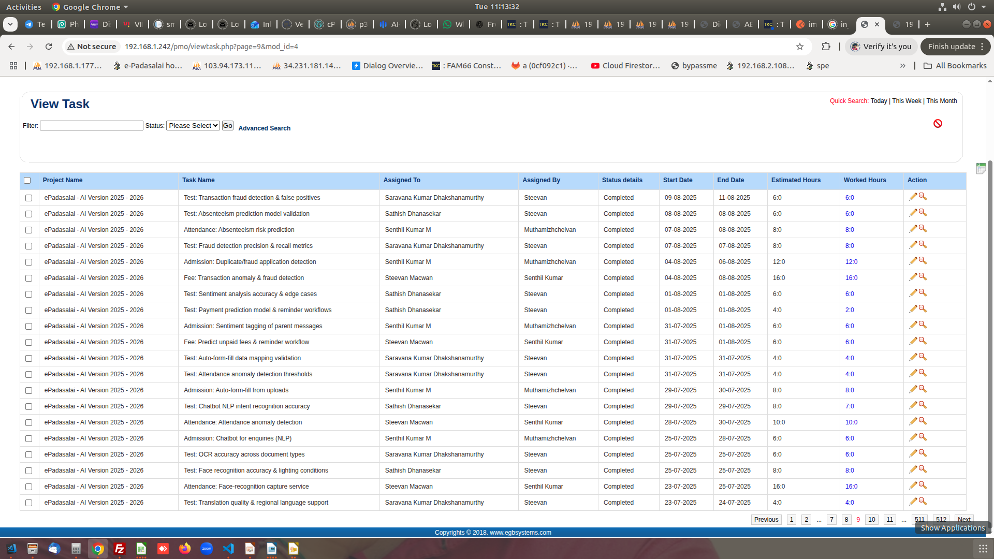
Task: Click red prohibited circle icon near Quick Search
Action: point(938,123)
